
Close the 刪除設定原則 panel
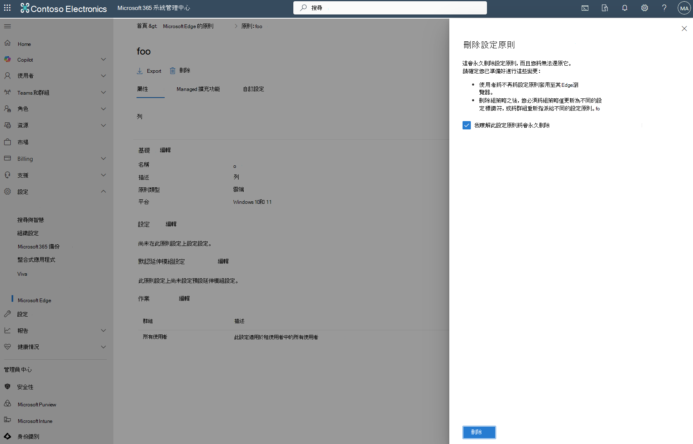684,29
